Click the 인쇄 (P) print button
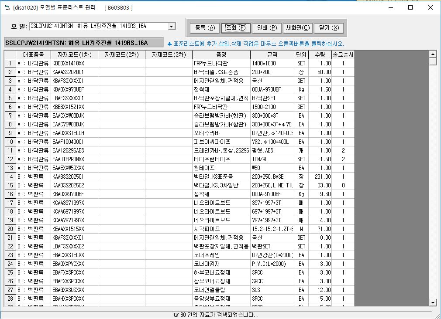Viewport: 441px width, 319px height. [x=267, y=28]
